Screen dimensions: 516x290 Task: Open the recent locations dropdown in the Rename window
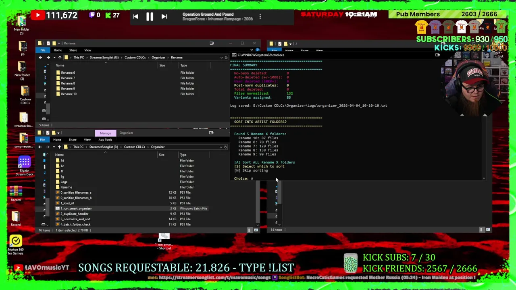54,58
